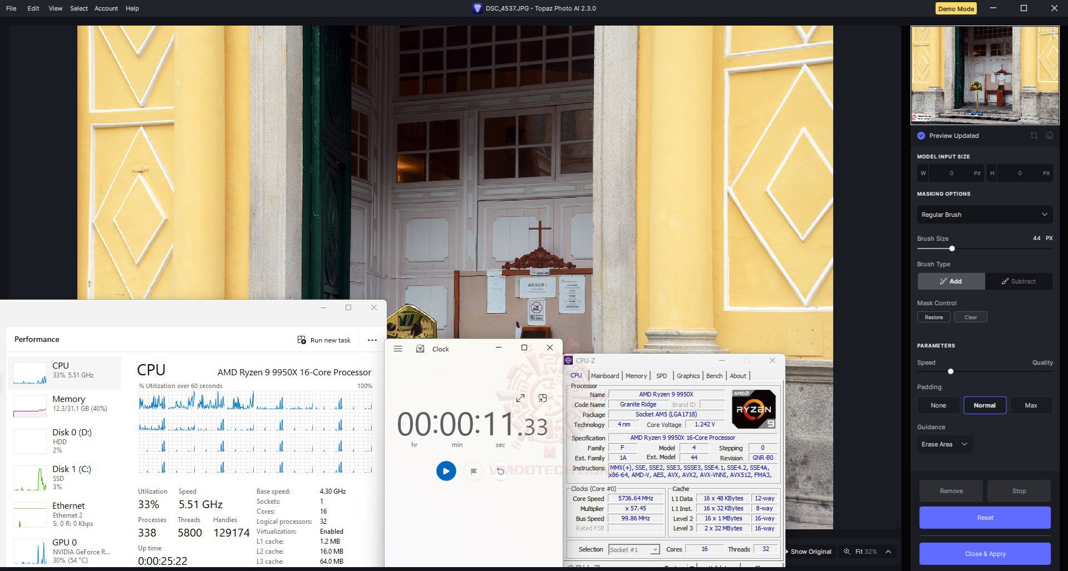1068x571 pixels.
Task: Click the Restore mask control button
Action: click(x=934, y=317)
